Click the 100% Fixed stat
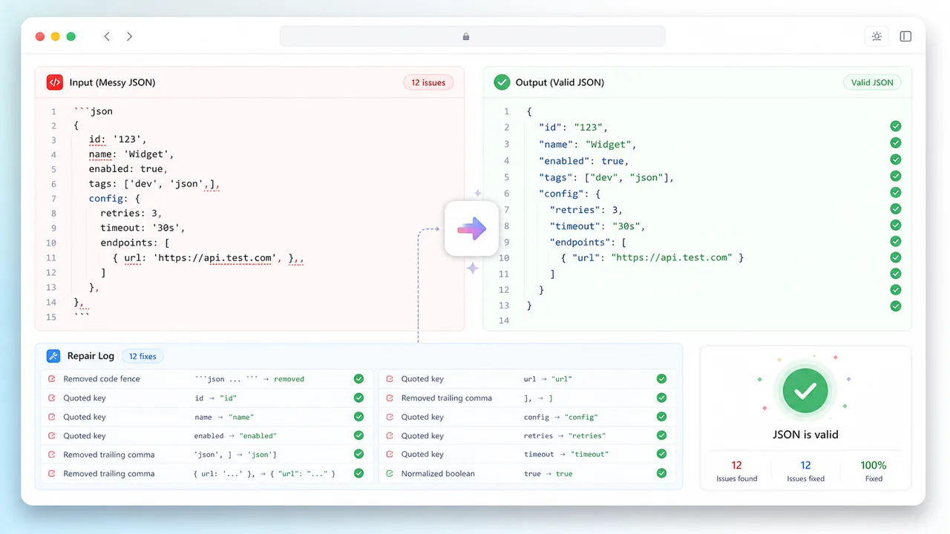 pyautogui.click(x=874, y=471)
